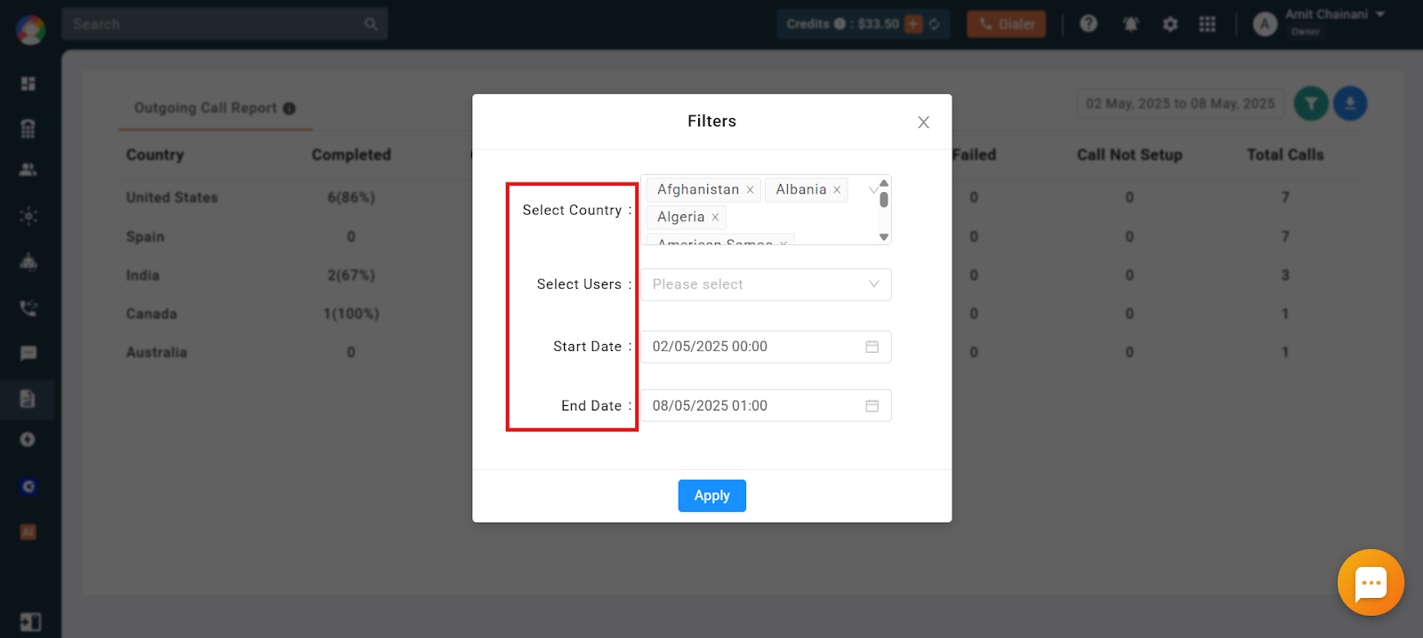Close the Filters dialog

(x=923, y=122)
